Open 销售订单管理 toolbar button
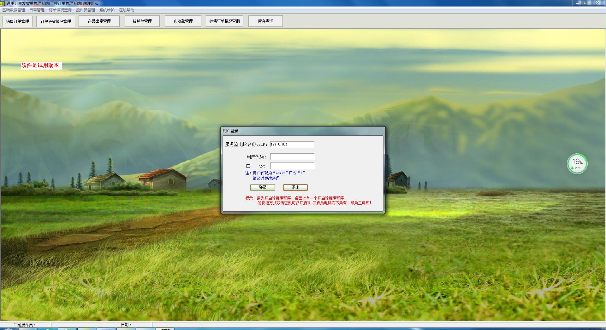The height and width of the screenshot is (330, 606). 18,21
